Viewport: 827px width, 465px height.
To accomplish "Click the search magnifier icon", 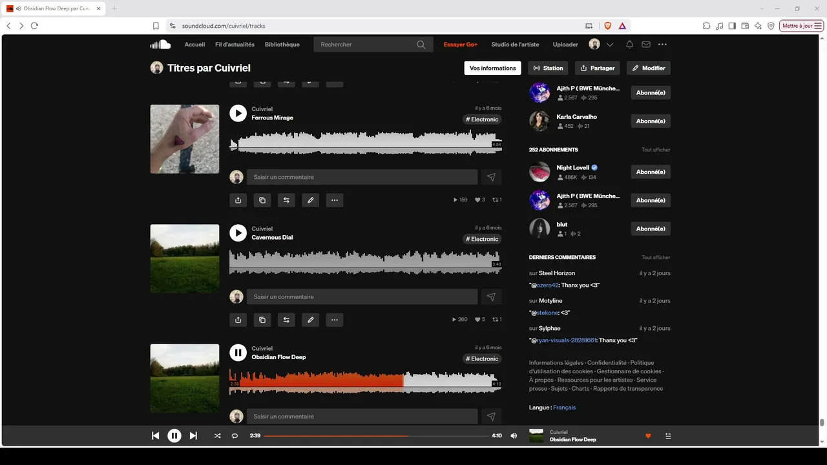I will tap(421, 45).
